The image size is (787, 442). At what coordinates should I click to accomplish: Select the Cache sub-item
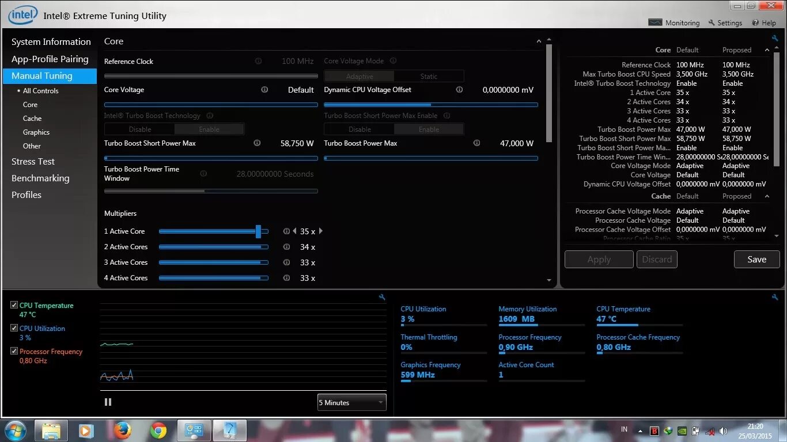(x=32, y=119)
